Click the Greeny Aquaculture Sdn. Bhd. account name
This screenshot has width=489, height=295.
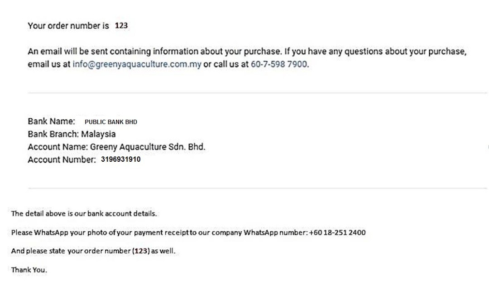tap(148, 147)
